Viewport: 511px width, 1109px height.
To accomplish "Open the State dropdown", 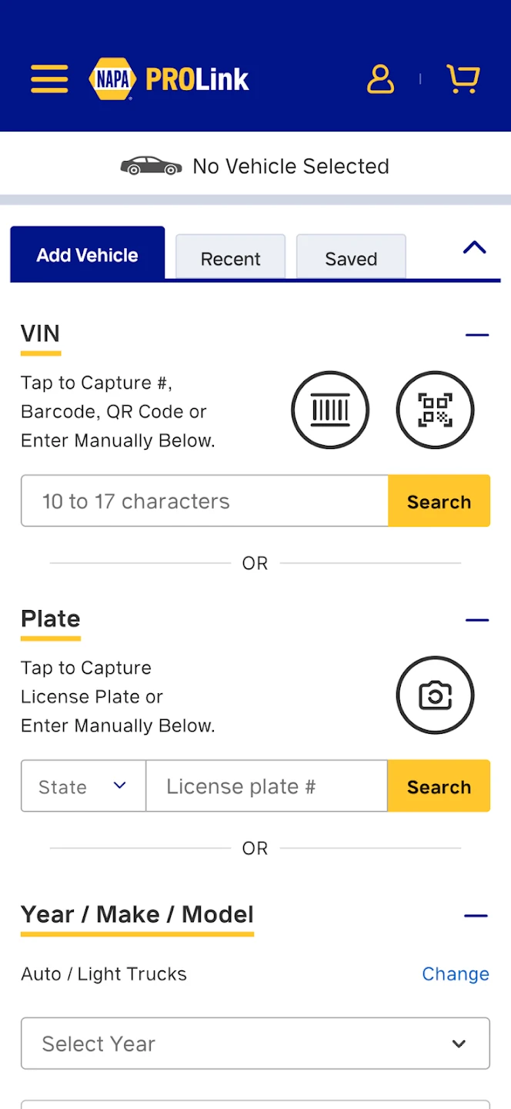I will (x=83, y=786).
